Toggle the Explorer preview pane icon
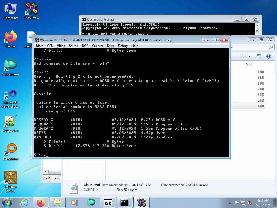The width and height of the screenshot is (277, 208). coord(259,56)
